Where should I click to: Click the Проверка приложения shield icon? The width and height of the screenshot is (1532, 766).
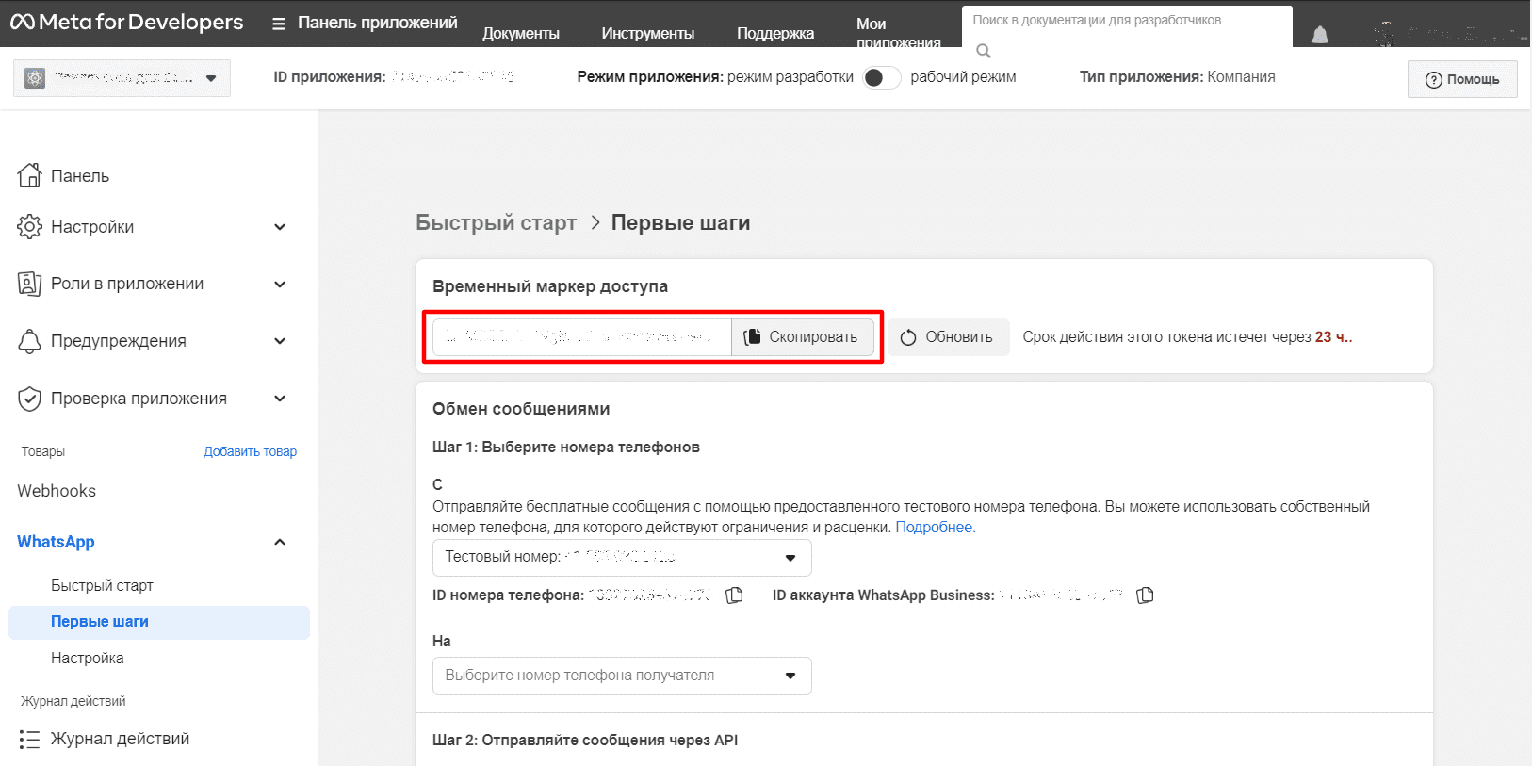pyautogui.click(x=29, y=399)
